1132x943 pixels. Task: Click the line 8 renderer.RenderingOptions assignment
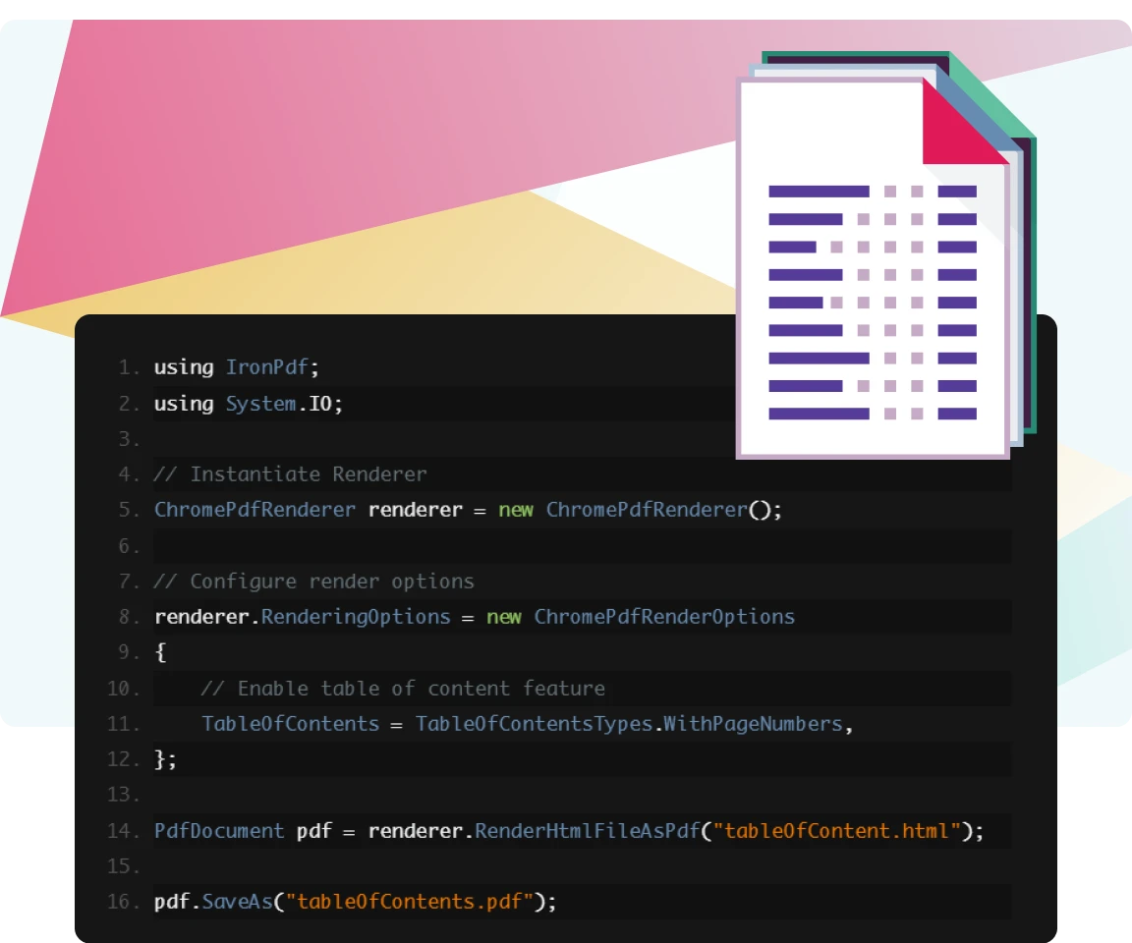pyautogui.click(x=475, y=617)
